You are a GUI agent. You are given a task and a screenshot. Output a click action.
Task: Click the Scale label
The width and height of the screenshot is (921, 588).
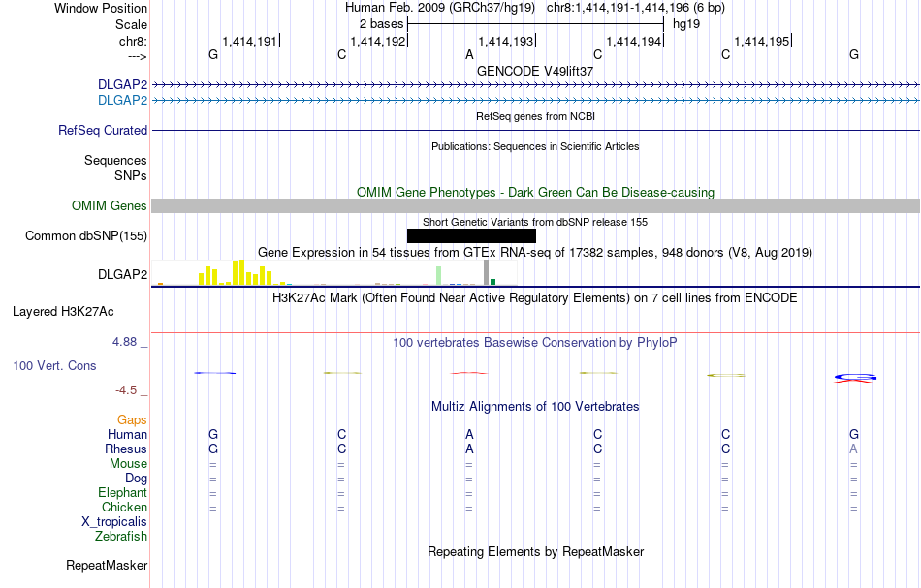[131, 24]
